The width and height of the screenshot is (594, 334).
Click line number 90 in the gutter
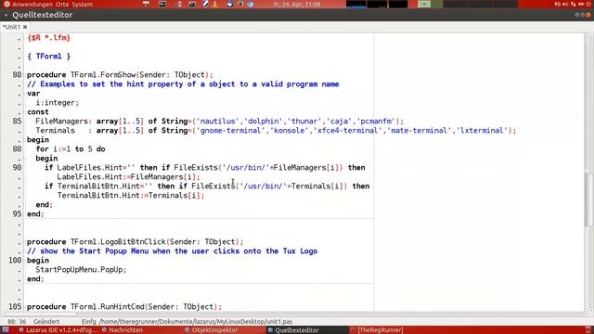click(x=17, y=167)
